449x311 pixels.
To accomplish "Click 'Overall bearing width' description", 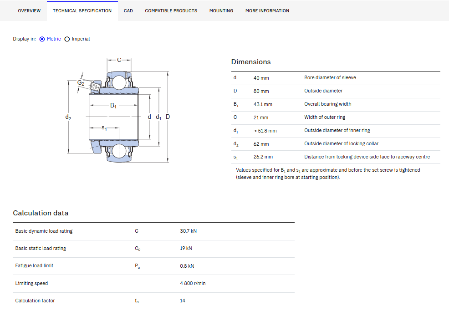I will (328, 104).
